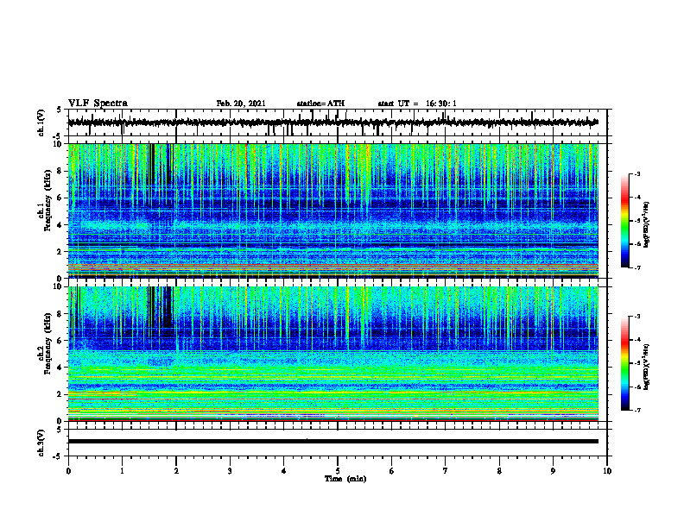Click the upper colorbar 'log(PSD)' unit label

[648, 225]
